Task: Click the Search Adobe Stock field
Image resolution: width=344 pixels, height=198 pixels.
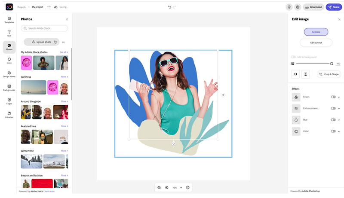Action: (45, 28)
